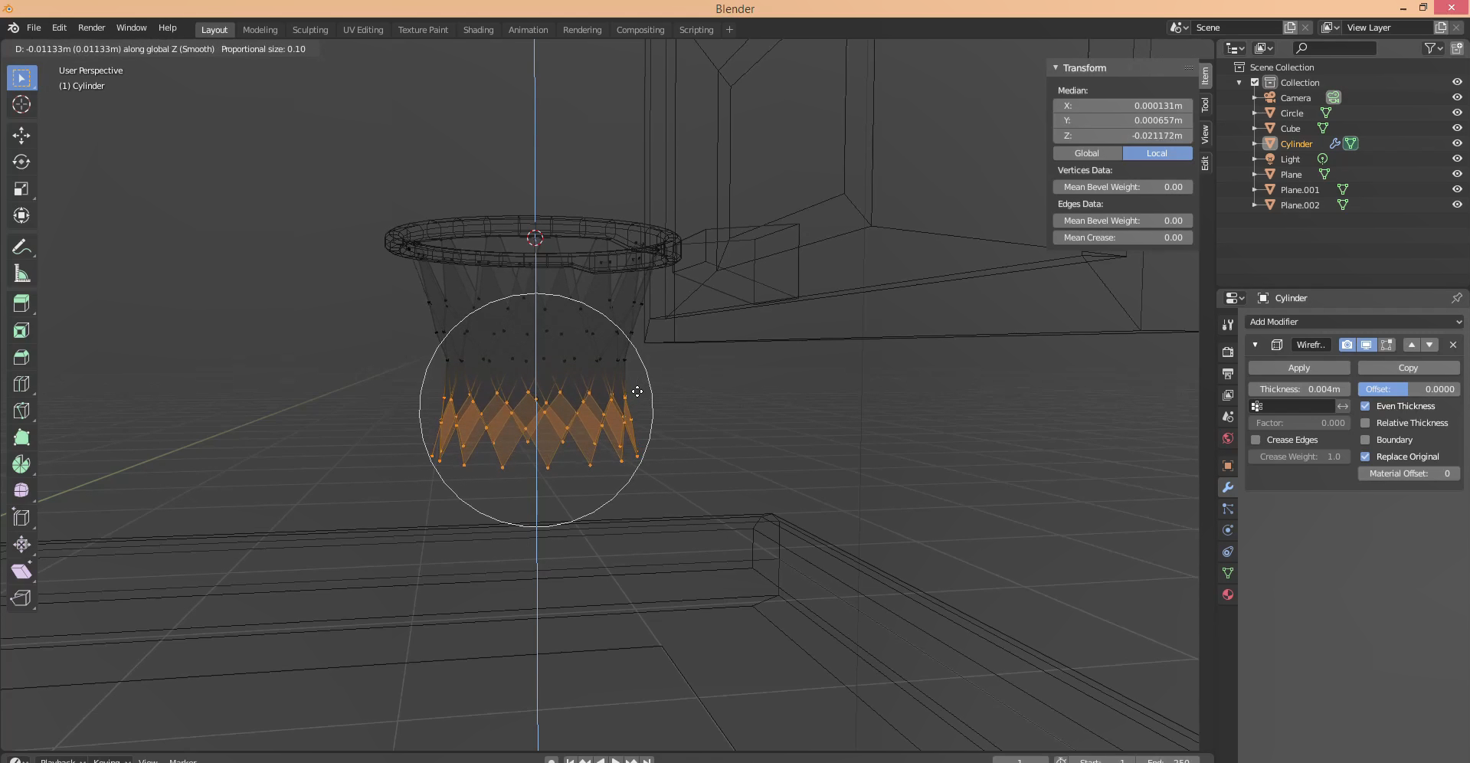Open the Render properties tab
This screenshot has height=763, width=1470.
1228,352
